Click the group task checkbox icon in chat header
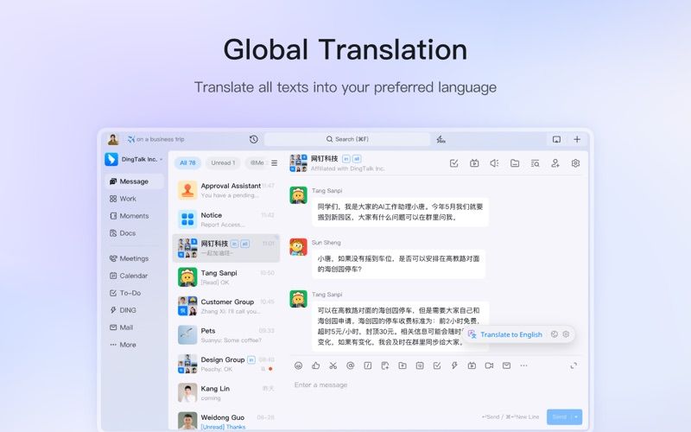 click(x=454, y=163)
